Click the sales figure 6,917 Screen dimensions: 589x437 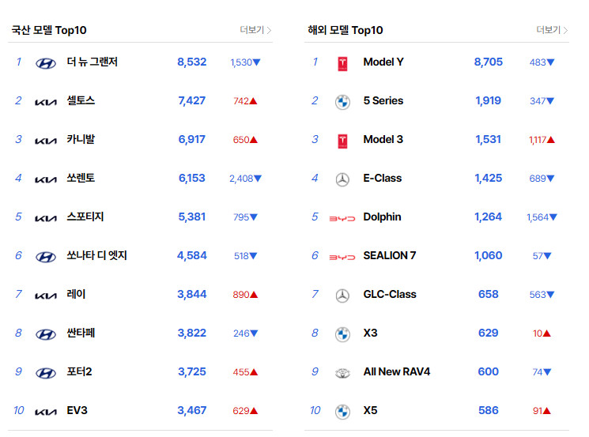[x=192, y=139]
